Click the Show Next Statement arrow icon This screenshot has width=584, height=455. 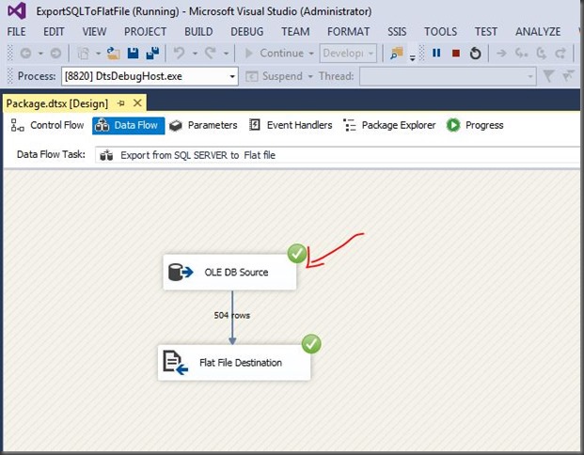(501, 54)
